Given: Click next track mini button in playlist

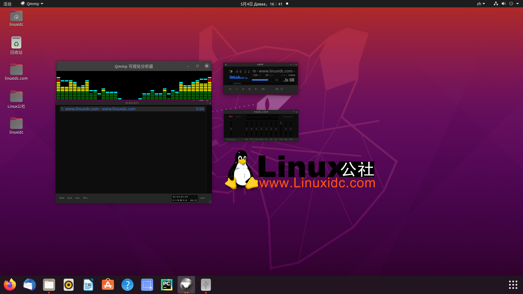Looking at the screenshot, I should 184,200.
